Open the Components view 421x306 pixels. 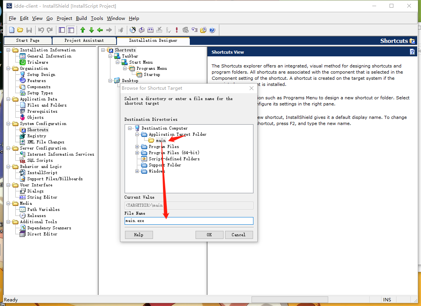coord(39,87)
